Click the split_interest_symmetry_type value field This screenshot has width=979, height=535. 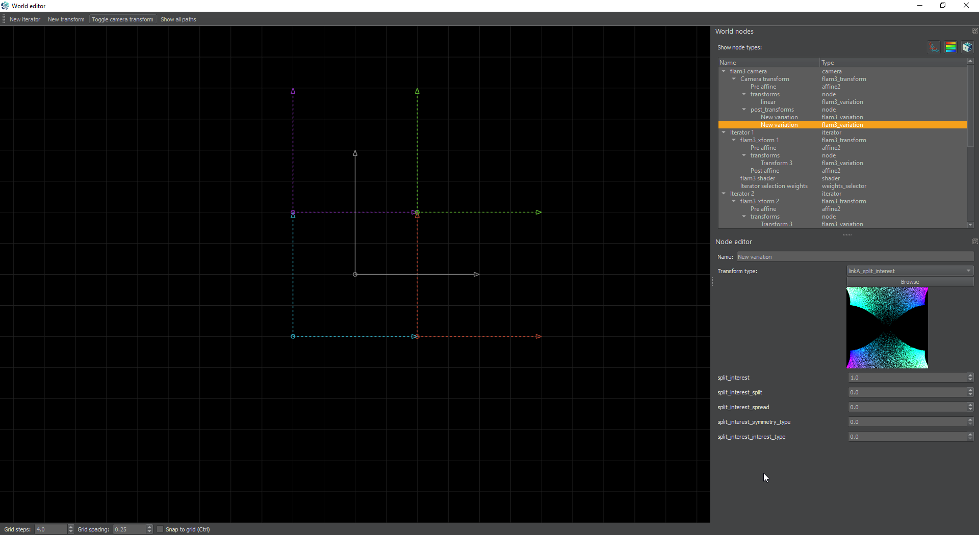(x=908, y=422)
